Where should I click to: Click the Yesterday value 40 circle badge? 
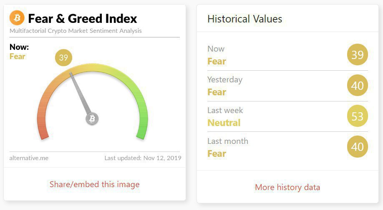[357, 86]
